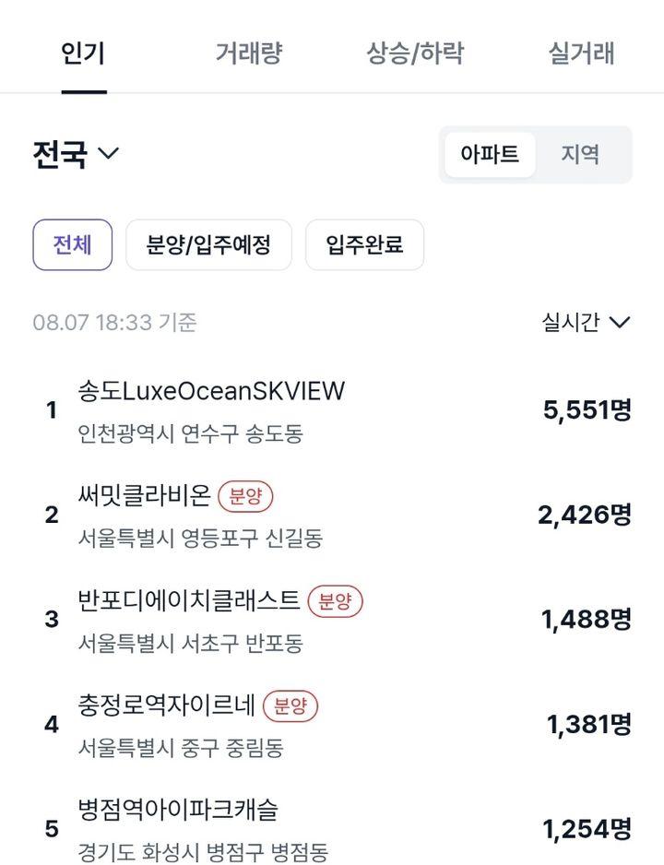
Task: Toggle the view to 아파트
Action: [x=490, y=155]
